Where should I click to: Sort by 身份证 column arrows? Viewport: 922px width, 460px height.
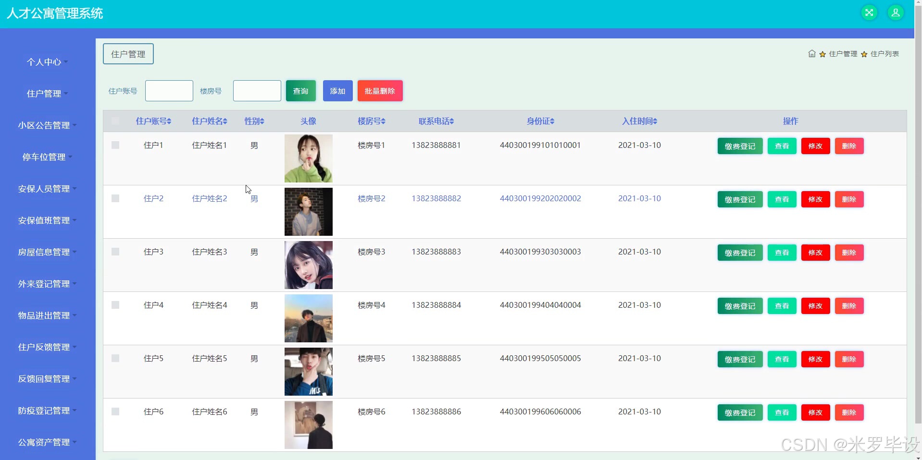(x=552, y=121)
